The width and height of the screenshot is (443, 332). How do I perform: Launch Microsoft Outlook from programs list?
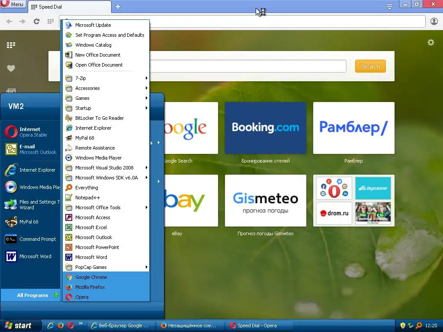(106, 237)
